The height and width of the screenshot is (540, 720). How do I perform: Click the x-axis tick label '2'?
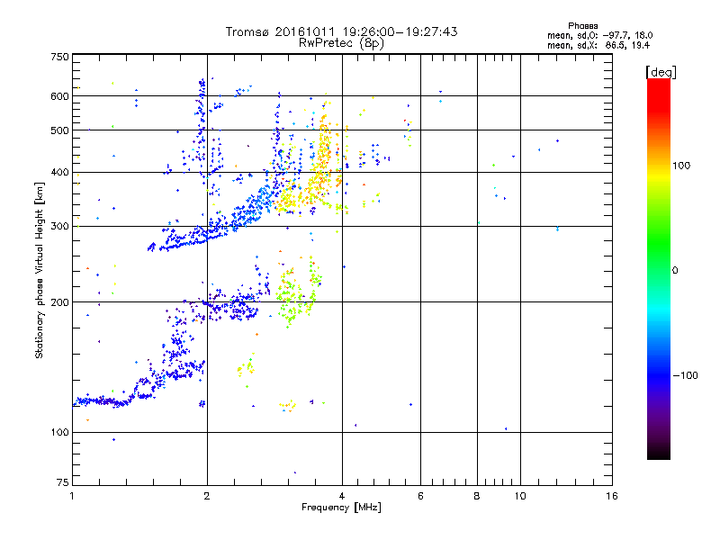tap(207, 496)
